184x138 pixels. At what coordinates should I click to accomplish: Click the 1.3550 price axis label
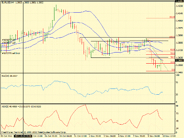point(179,65)
